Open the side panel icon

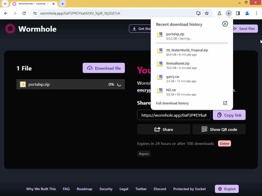coord(238,13)
